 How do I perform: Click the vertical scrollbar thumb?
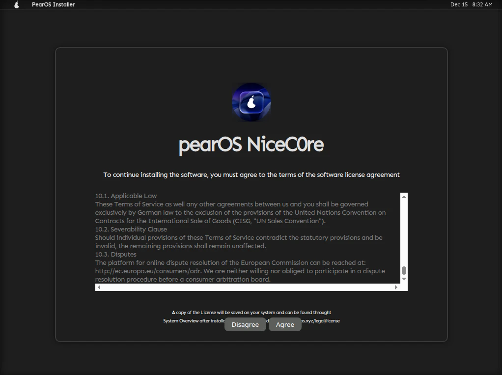coord(404,270)
